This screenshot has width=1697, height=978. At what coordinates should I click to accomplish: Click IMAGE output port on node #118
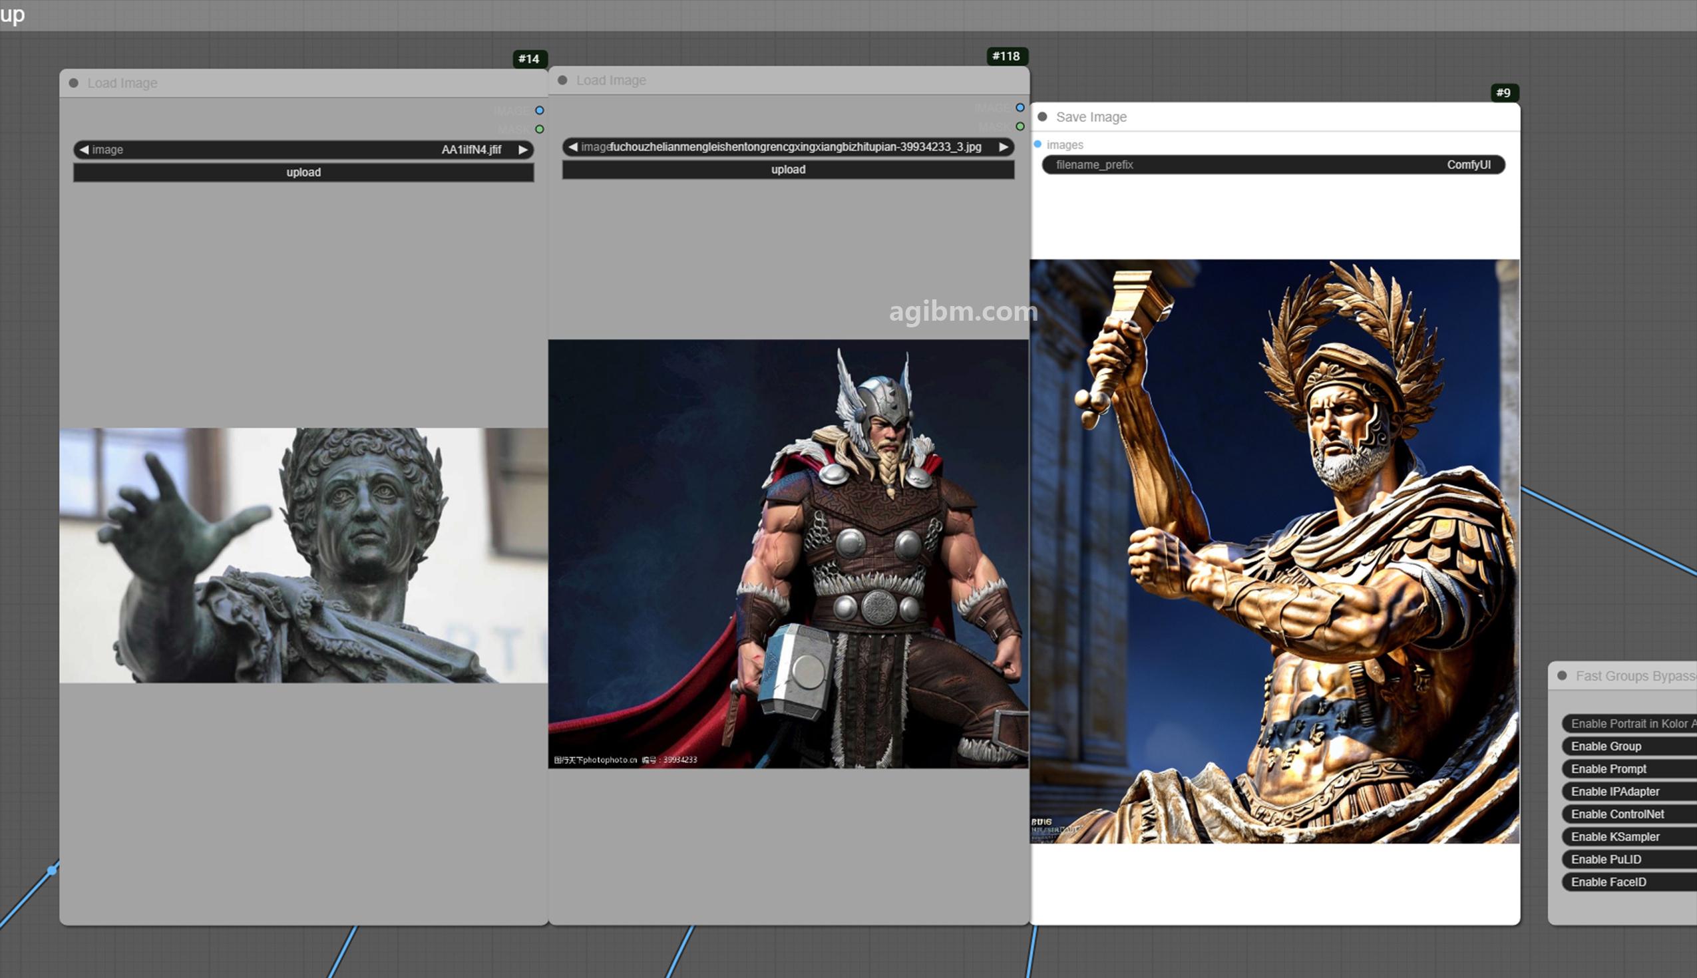[1020, 108]
